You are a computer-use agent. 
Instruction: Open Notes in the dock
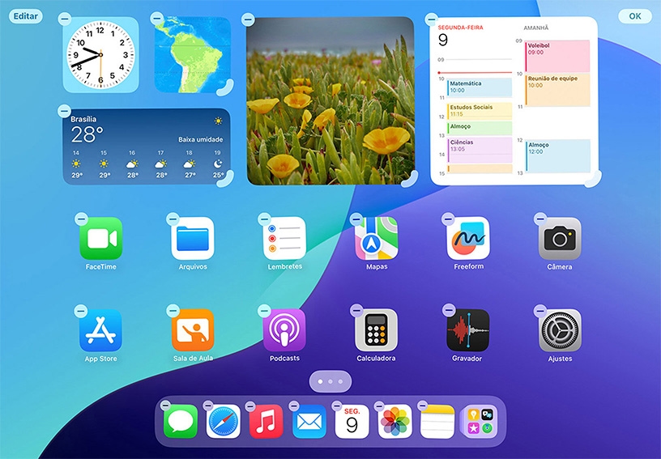(x=437, y=422)
